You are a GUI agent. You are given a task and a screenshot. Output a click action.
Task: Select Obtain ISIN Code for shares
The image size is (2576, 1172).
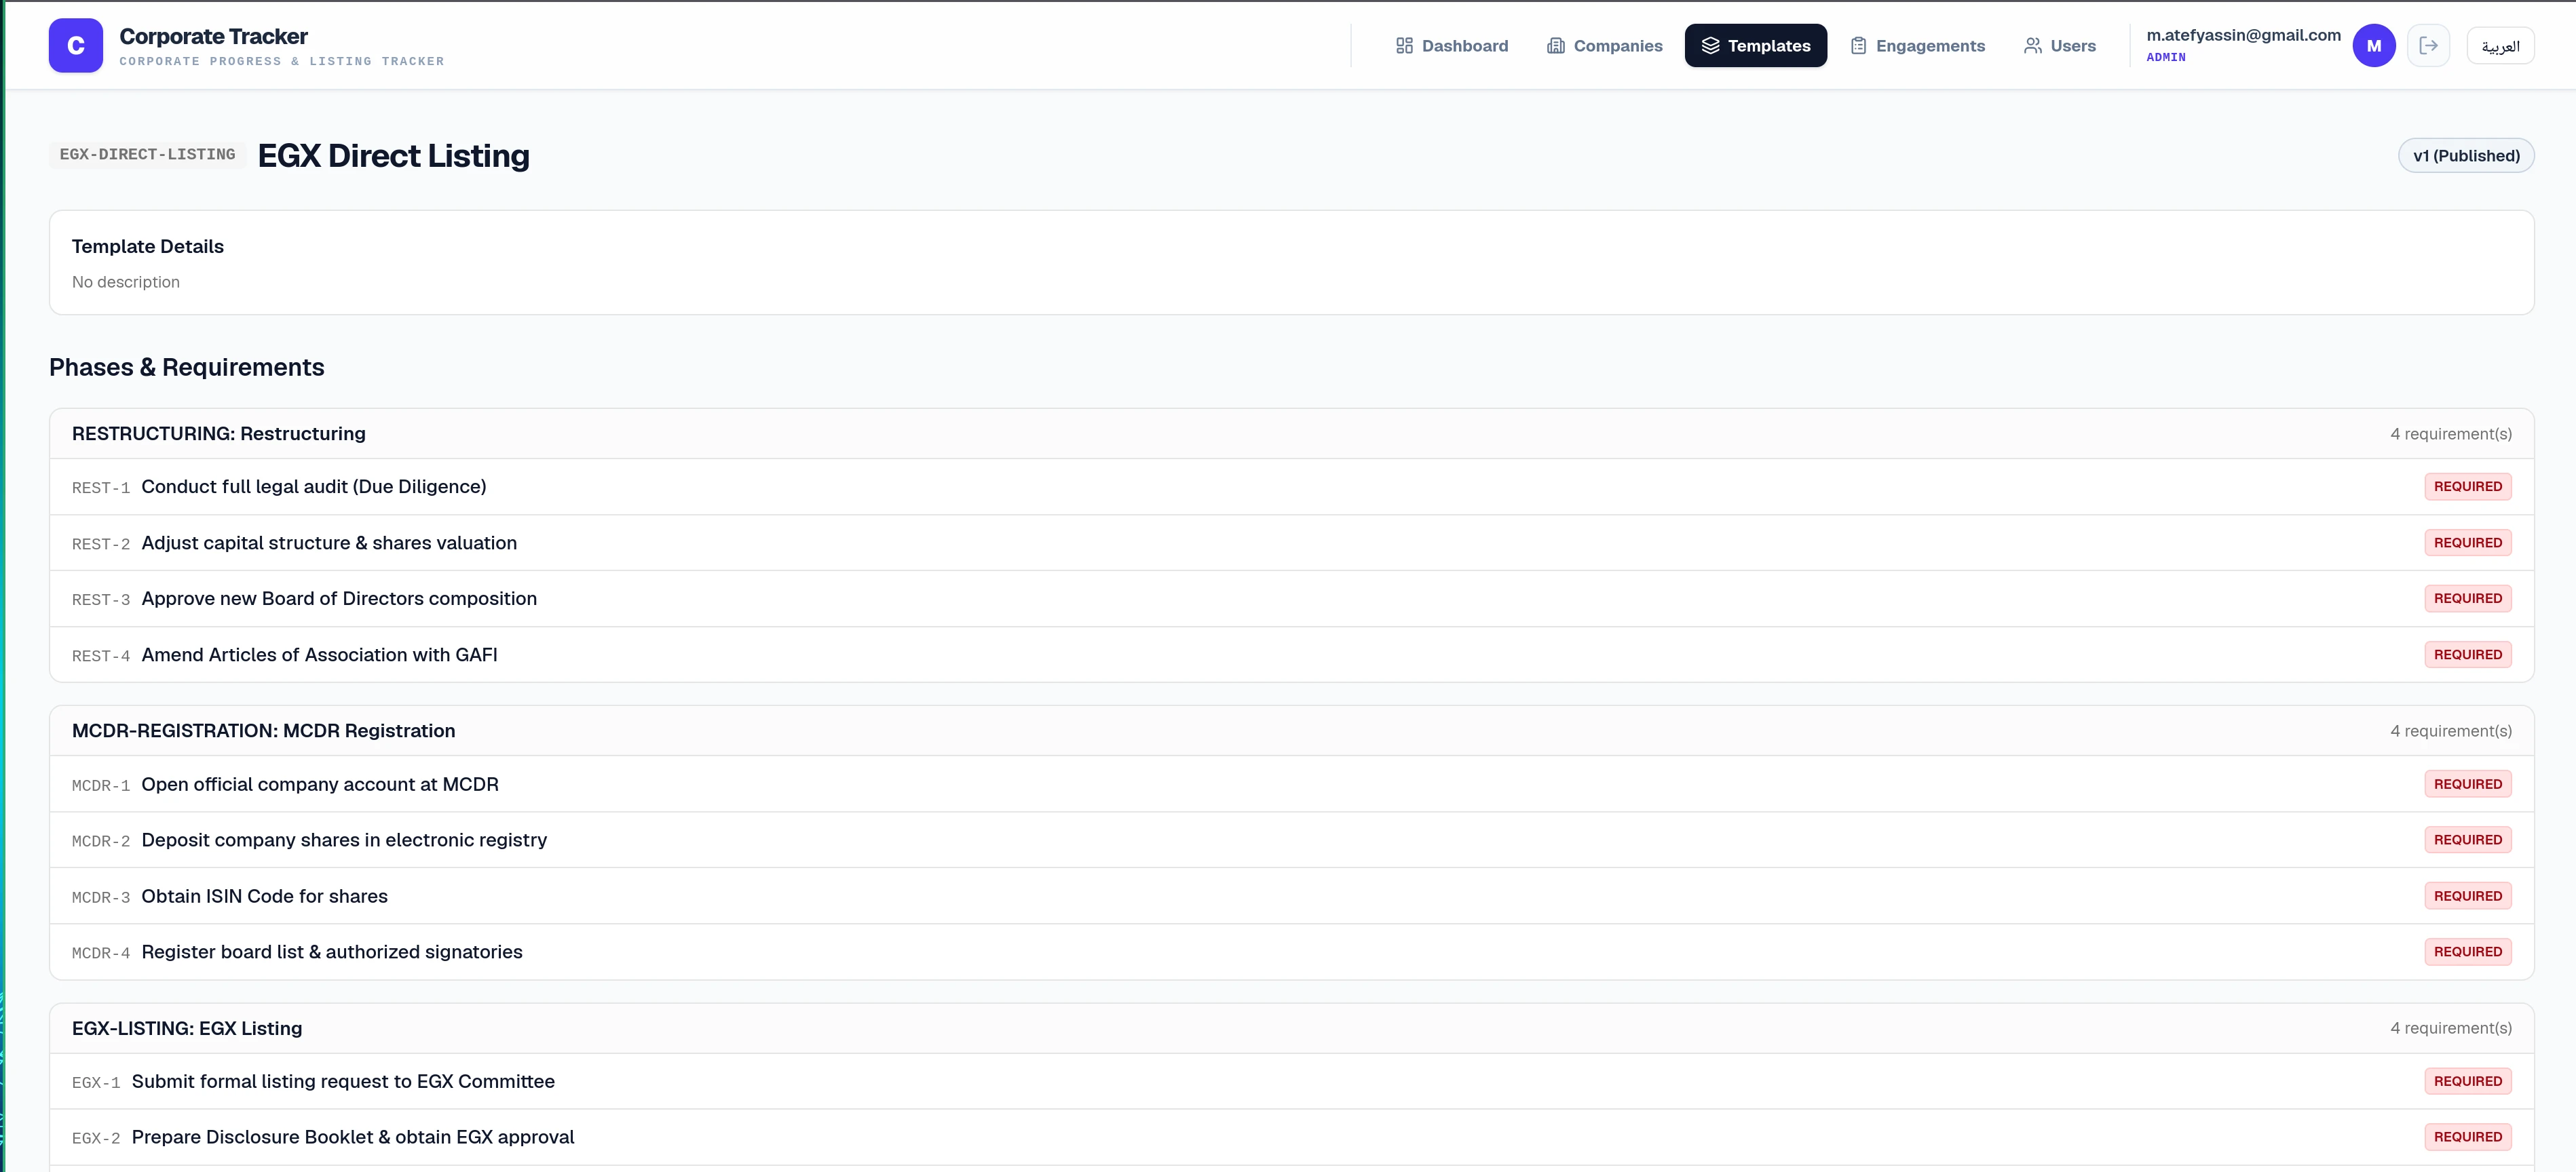point(1291,896)
